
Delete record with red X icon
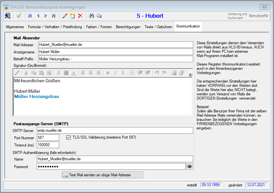(80, 16)
